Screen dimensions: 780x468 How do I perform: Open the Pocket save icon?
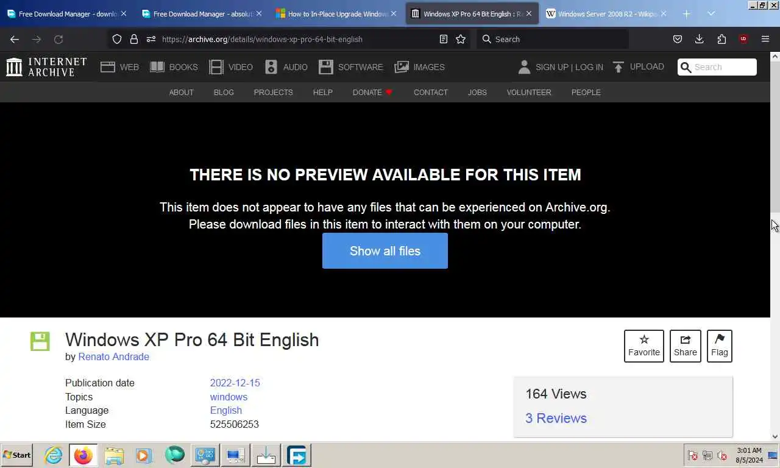(x=678, y=39)
